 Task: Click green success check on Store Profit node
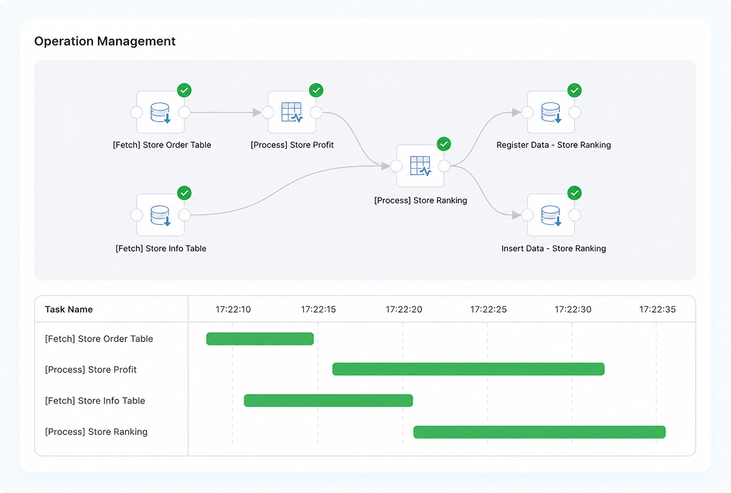pyautogui.click(x=316, y=90)
